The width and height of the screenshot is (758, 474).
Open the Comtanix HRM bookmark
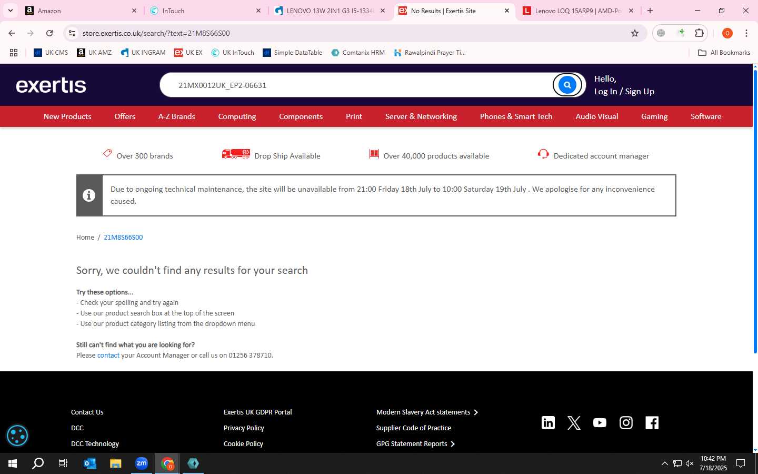358,53
